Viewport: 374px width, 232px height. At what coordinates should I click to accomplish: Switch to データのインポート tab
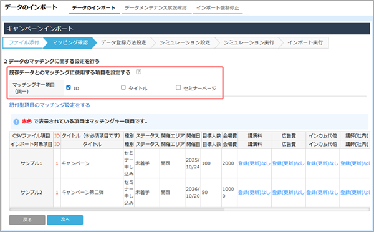point(93,8)
